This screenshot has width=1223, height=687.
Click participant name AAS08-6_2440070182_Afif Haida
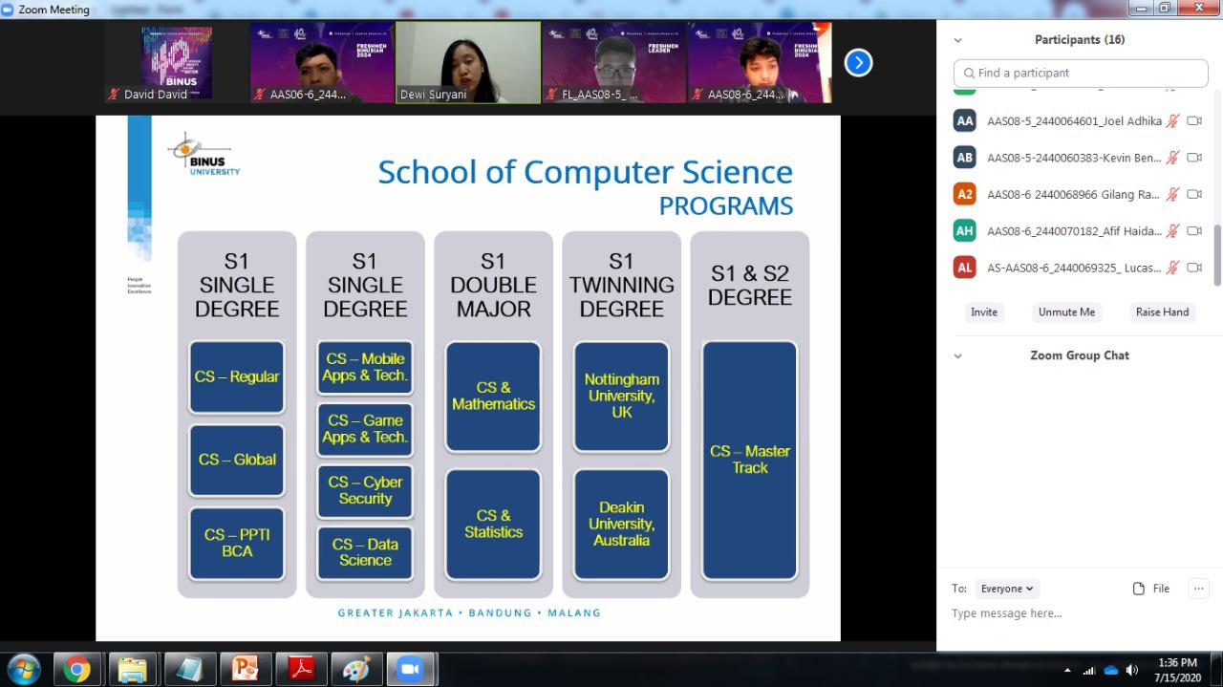(1074, 231)
